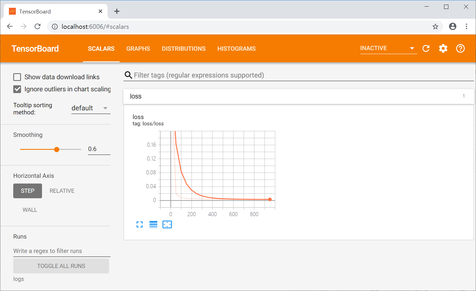Open the help question mark icon
476x291 pixels.
tap(460, 48)
